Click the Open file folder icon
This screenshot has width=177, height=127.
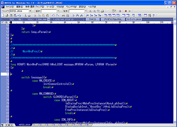pos(7,15)
